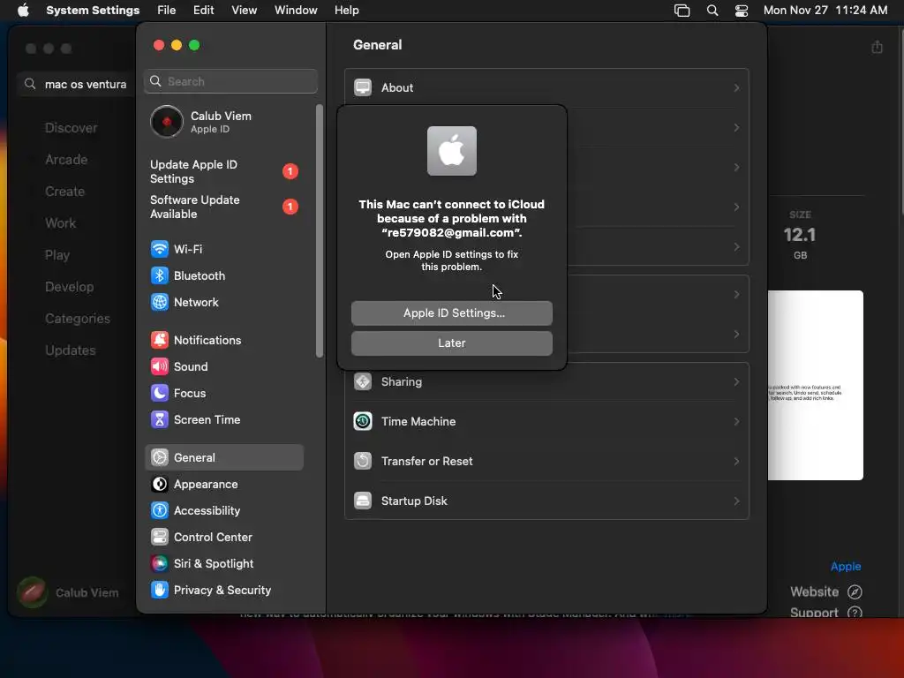Select the Screen Time hourglass icon
The image size is (904, 678).
(160, 419)
